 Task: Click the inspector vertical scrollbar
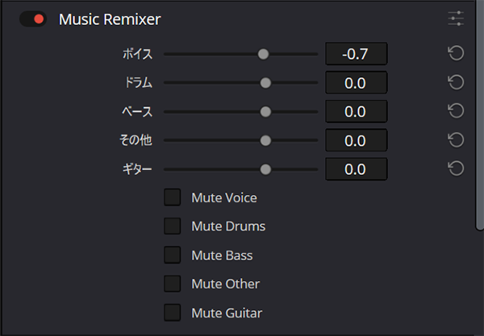pyautogui.click(x=480, y=114)
